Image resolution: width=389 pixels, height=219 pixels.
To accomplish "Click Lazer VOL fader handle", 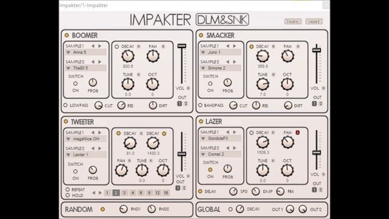I will tap(317, 153).
